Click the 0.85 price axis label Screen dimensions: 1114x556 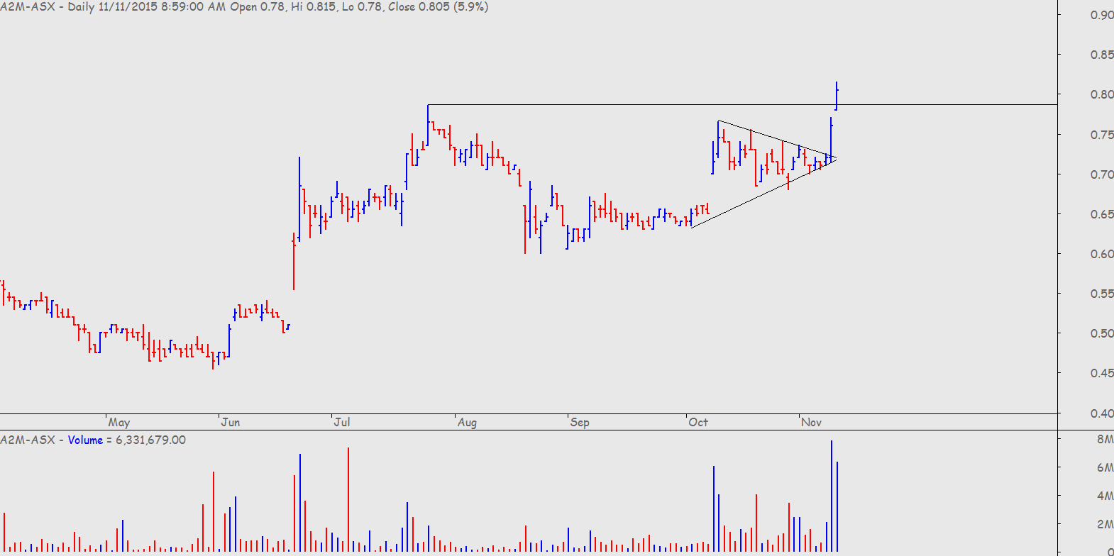(1102, 55)
